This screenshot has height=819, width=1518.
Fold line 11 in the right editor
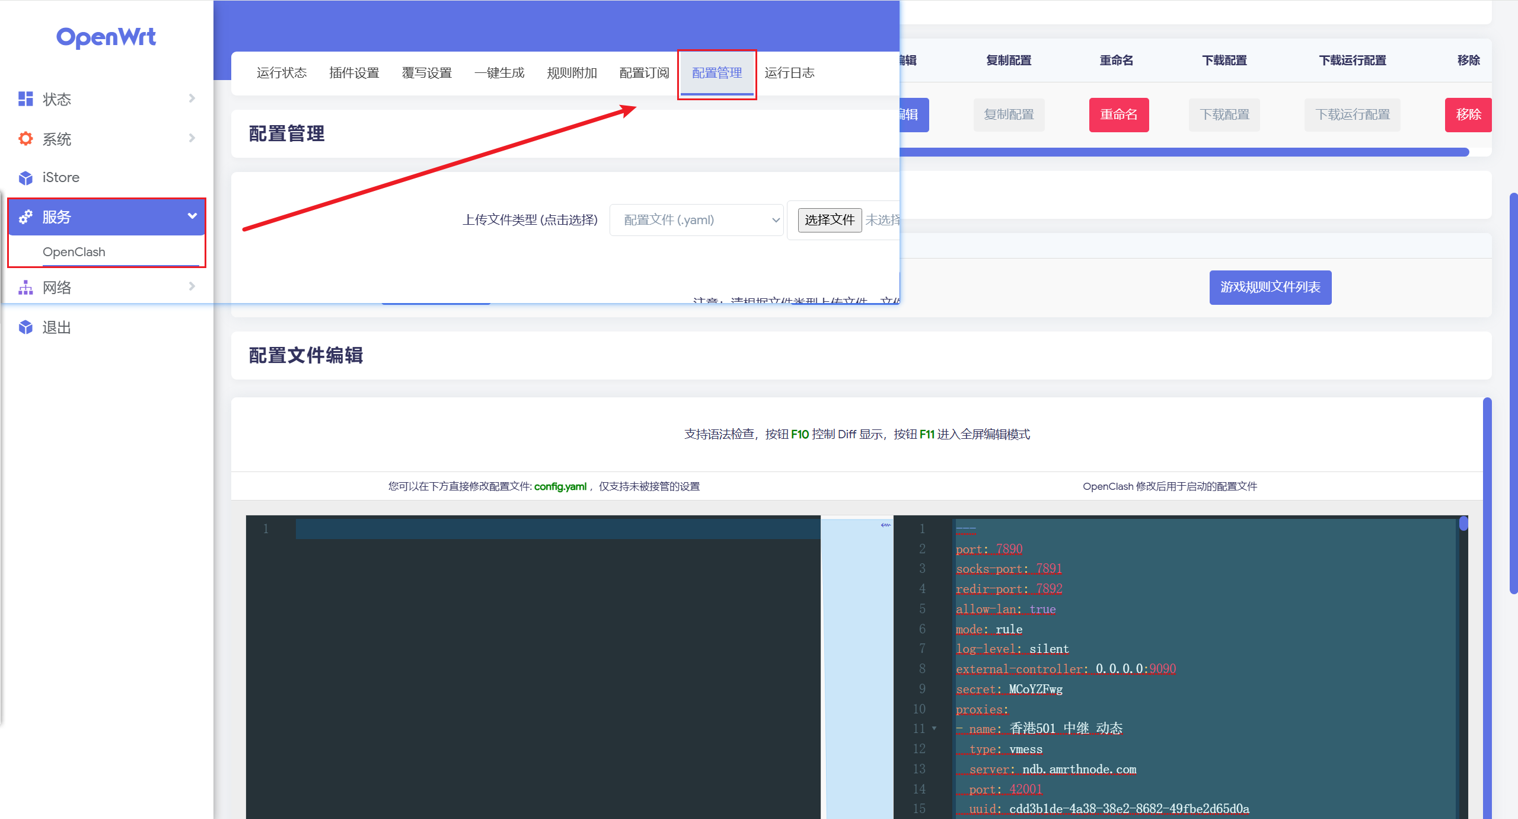935,728
